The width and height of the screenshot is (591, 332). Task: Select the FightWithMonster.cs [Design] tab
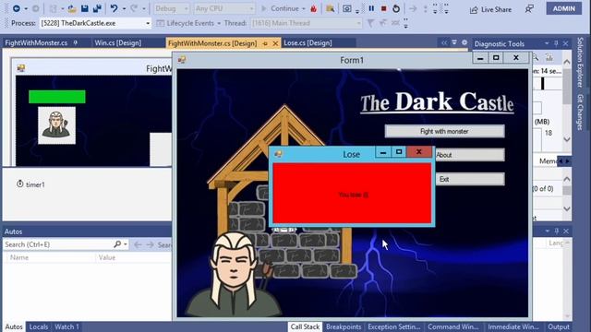212,43
